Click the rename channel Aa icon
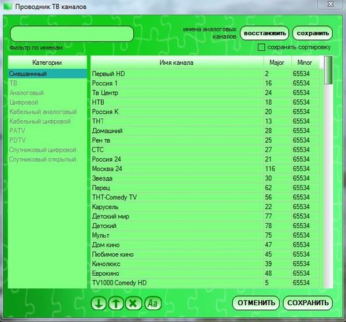The height and width of the screenshot is (322, 346). pos(152,303)
